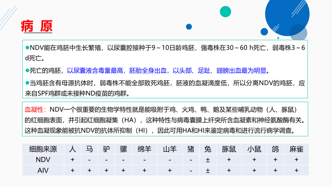Click the table header "绵羊"
The image size is (332, 187).
[x=144, y=149]
